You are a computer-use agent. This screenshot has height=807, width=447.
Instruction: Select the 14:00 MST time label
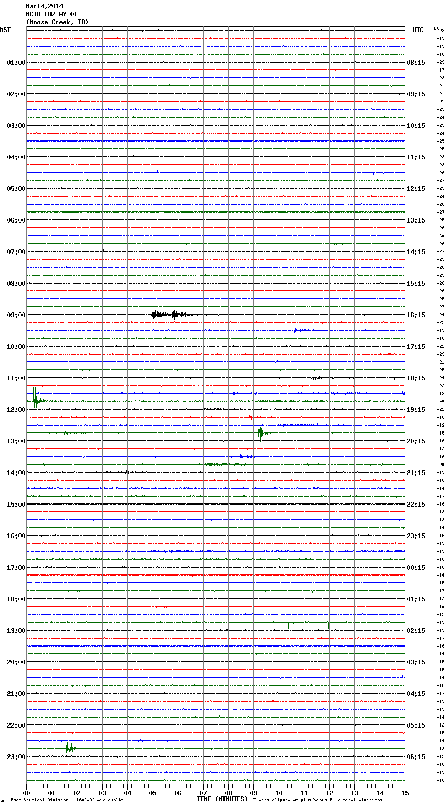(x=16, y=473)
